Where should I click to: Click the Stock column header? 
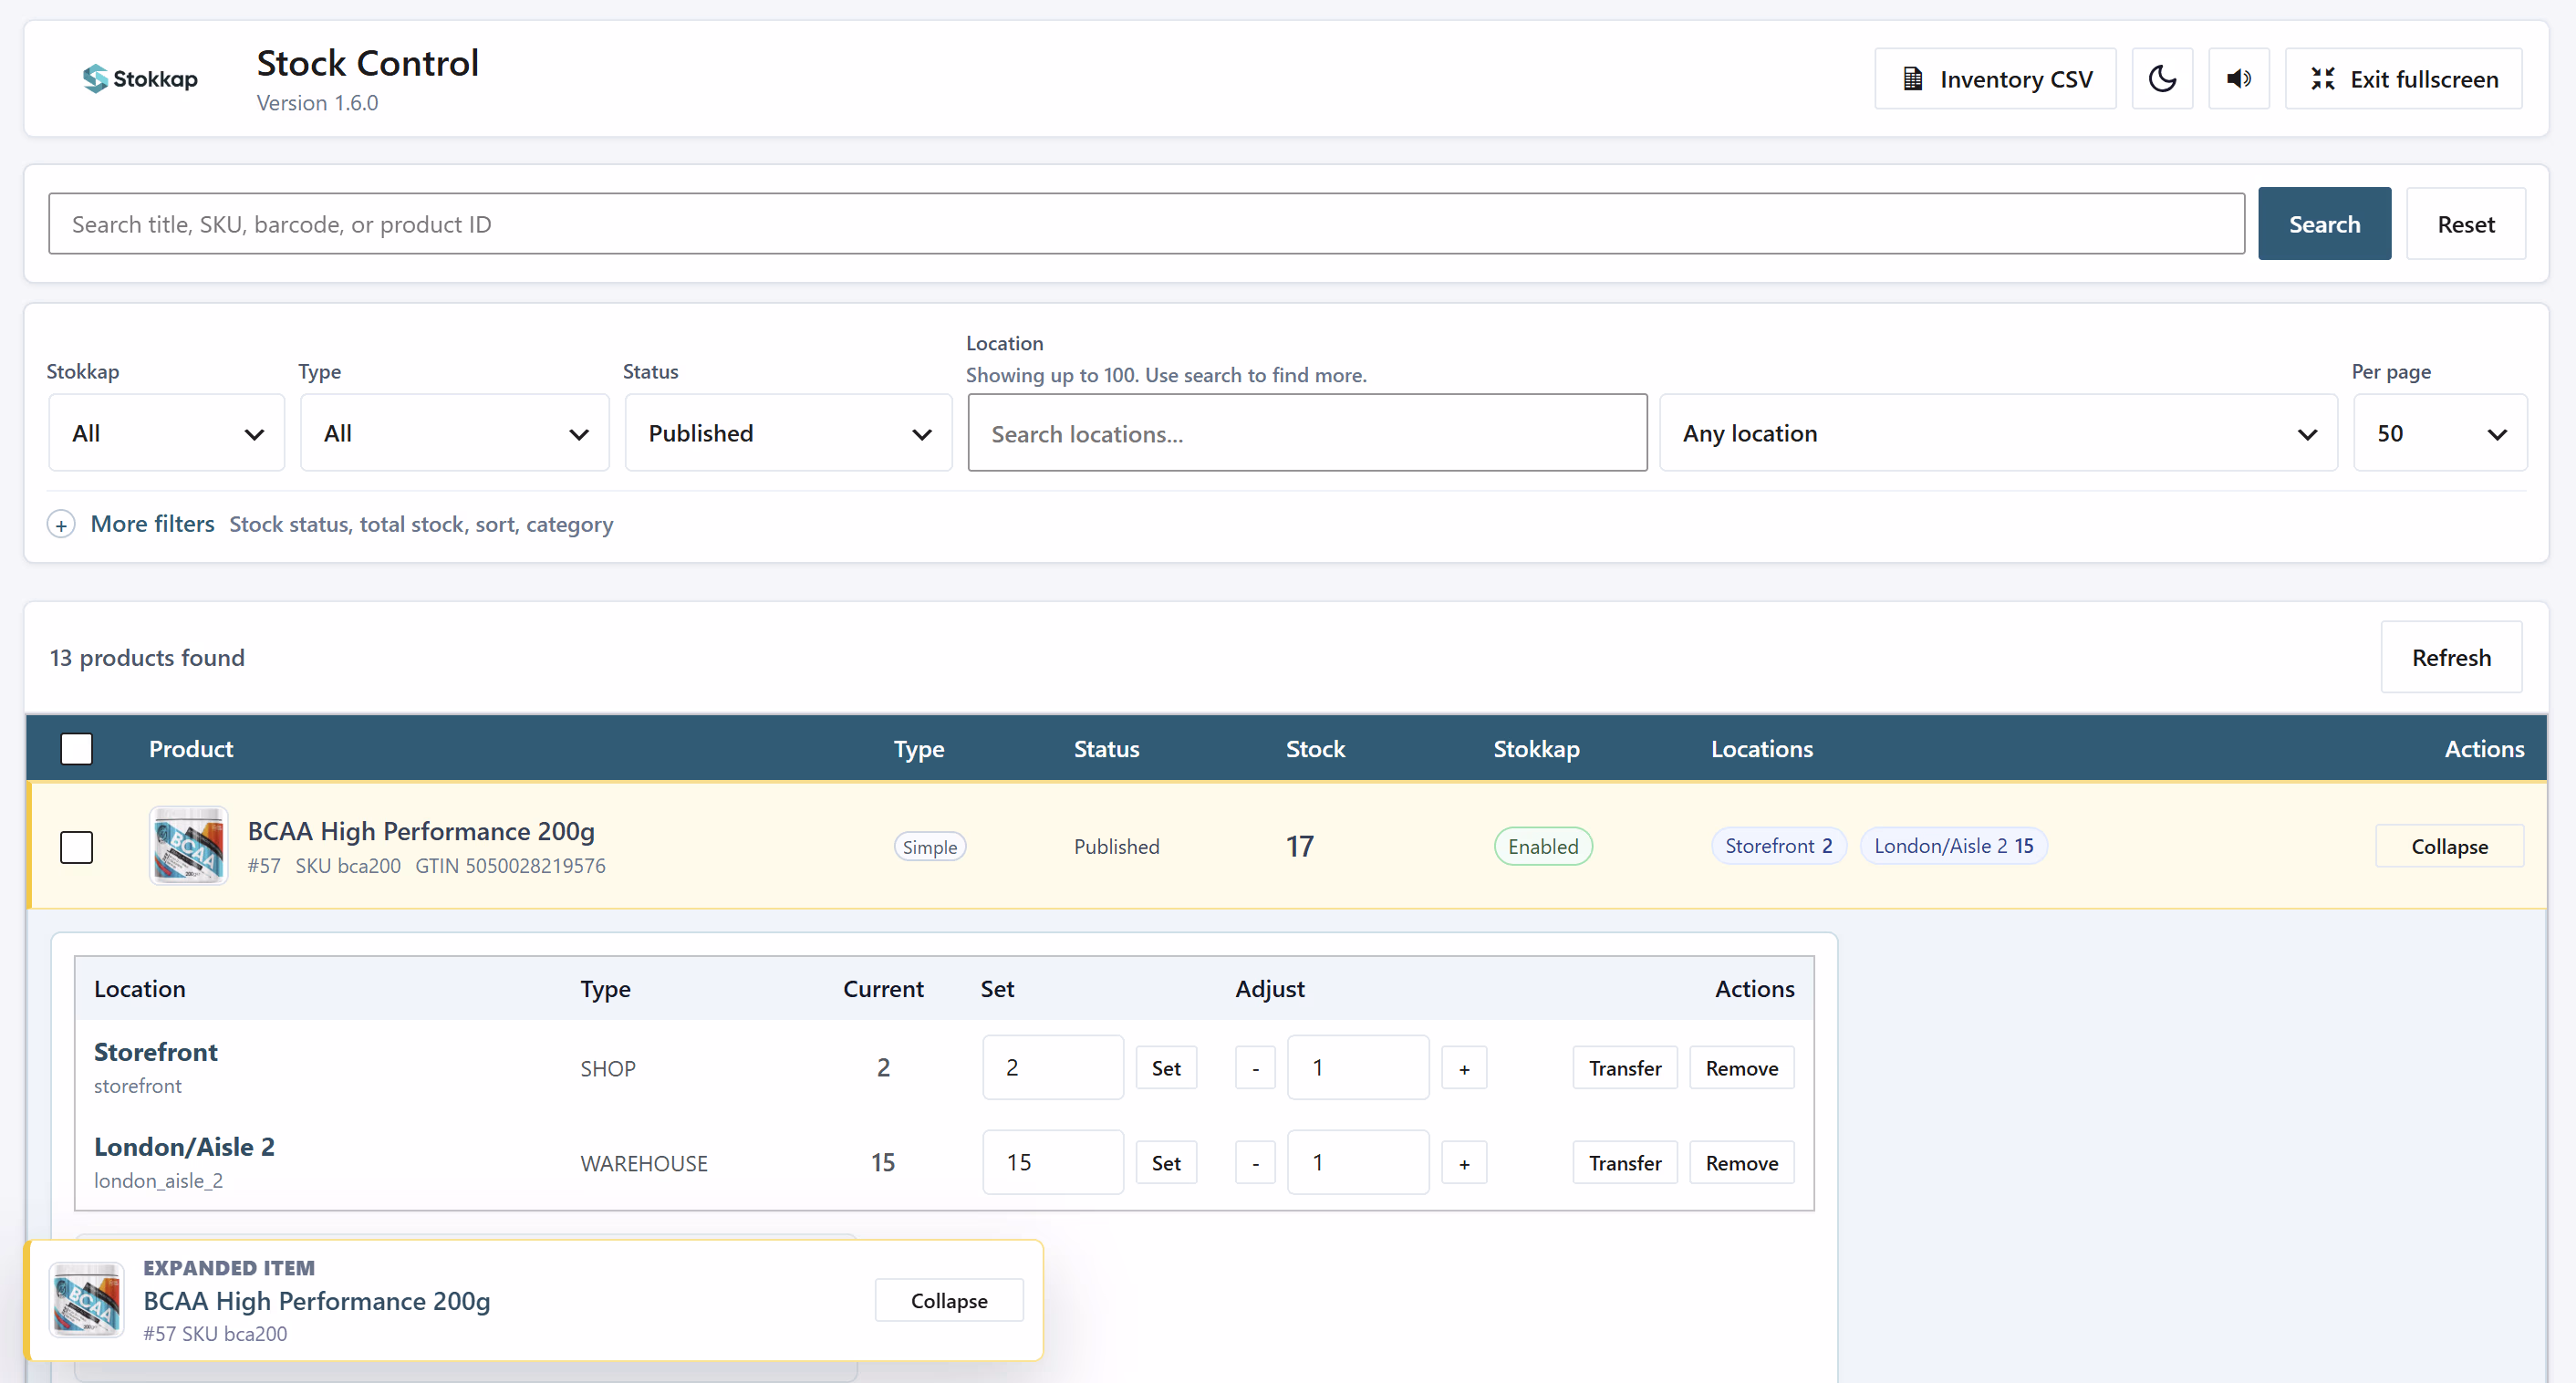(x=1315, y=749)
